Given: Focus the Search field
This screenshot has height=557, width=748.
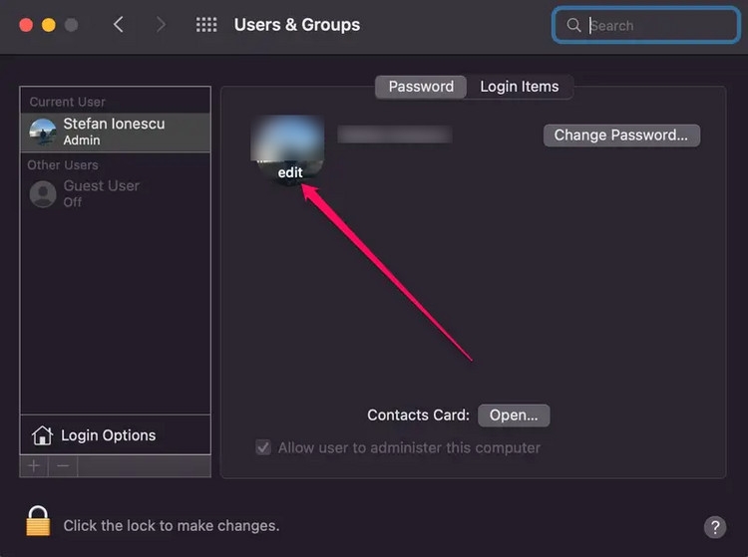Looking at the screenshot, I should click(646, 25).
